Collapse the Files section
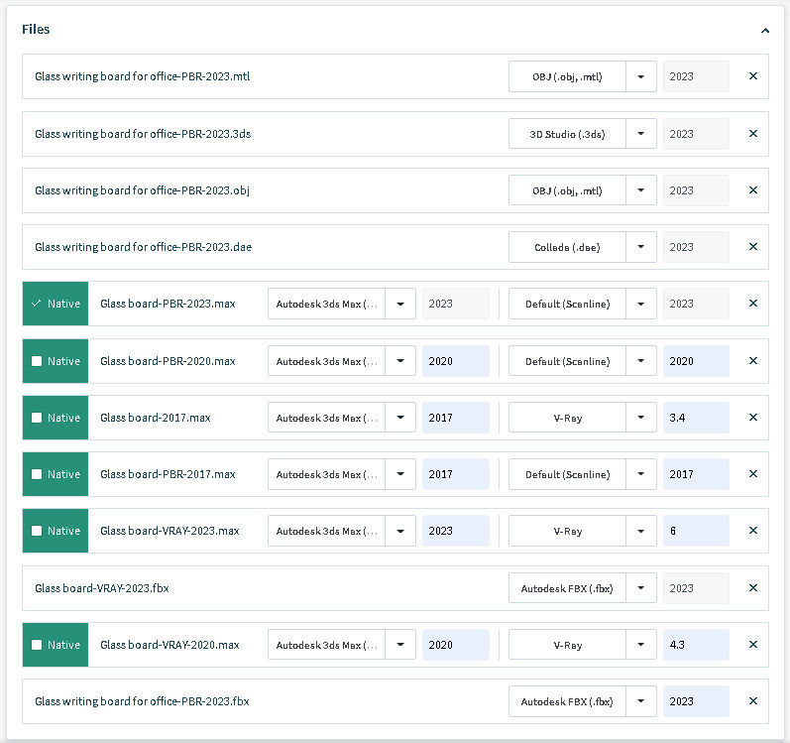This screenshot has height=743, width=790. pos(764,31)
